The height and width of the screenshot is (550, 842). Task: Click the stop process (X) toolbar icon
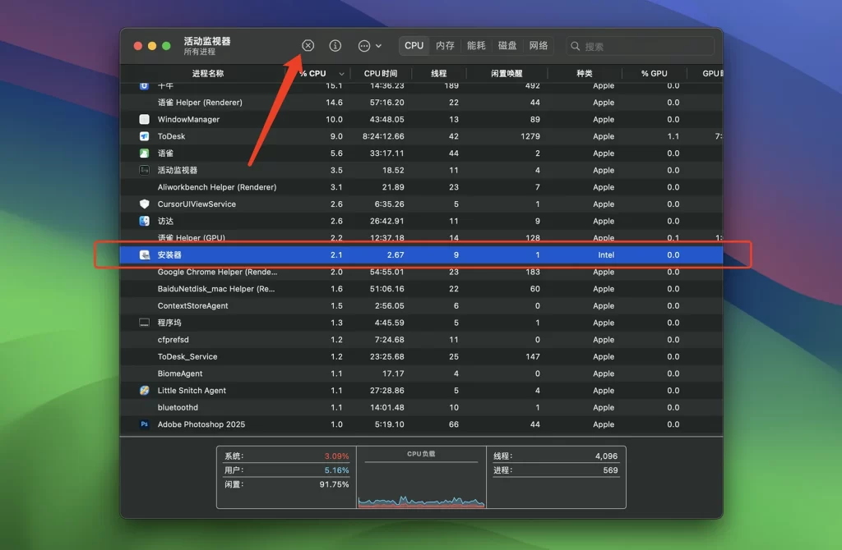point(308,46)
